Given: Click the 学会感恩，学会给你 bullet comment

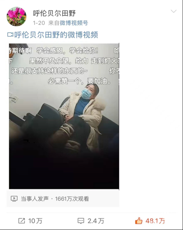Looking at the screenshot, I should click(67, 51).
